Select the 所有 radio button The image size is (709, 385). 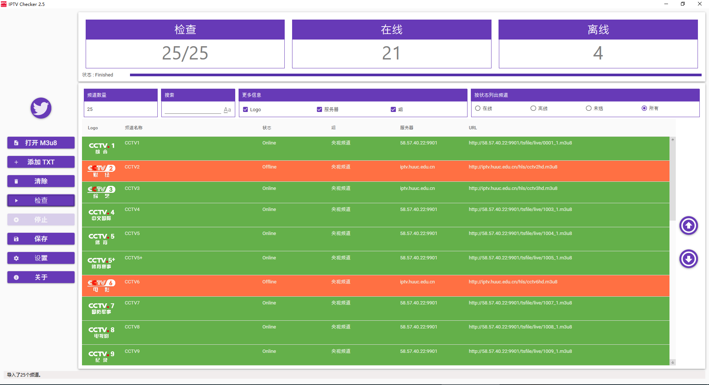(644, 108)
